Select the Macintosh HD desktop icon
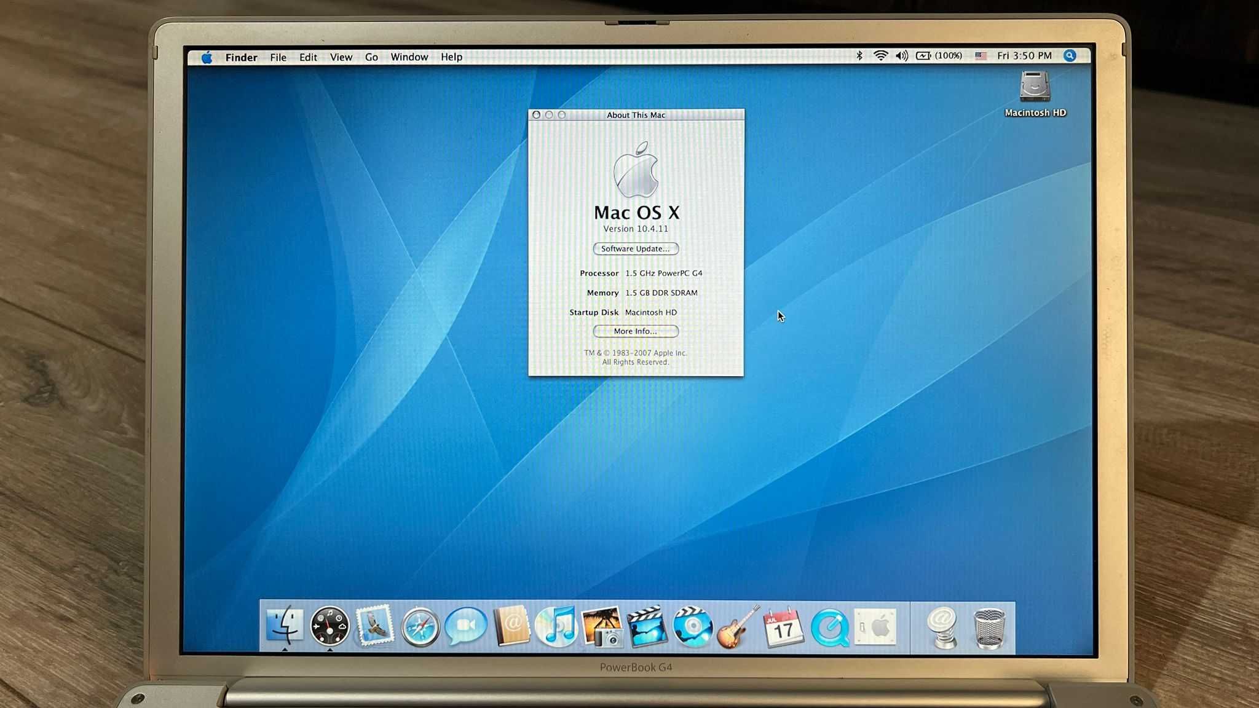Screen dimensions: 1259x708 [1035, 93]
